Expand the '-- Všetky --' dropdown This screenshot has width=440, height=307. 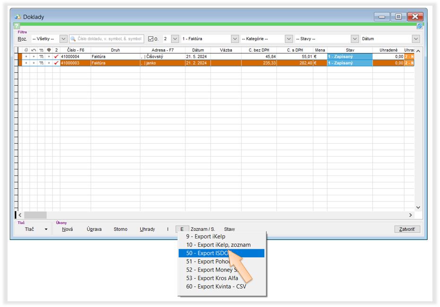pyautogui.click(x=63, y=39)
